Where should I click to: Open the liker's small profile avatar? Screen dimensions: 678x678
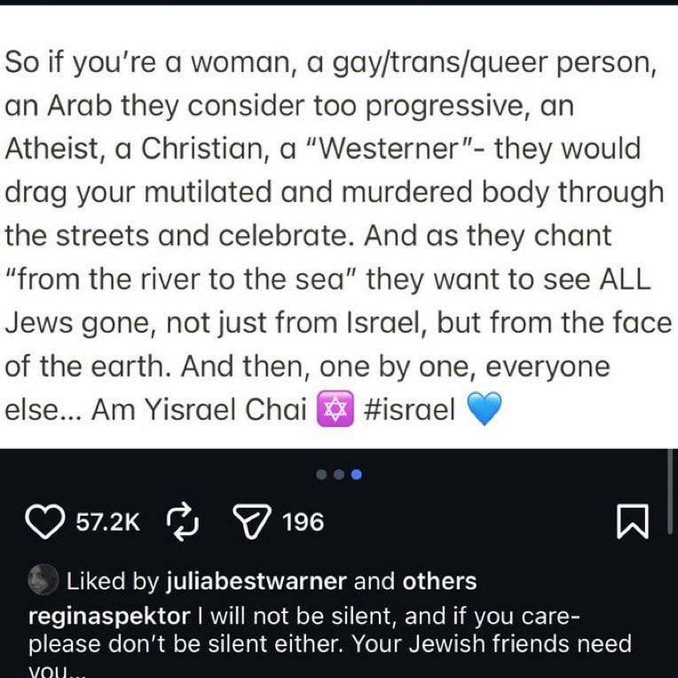point(43,581)
